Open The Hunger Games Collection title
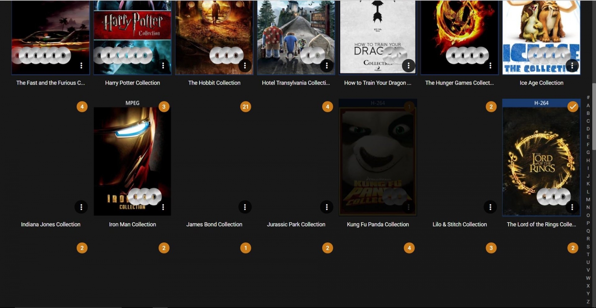Image resolution: width=596 pixels, height=308 pixels. [460, 83]
